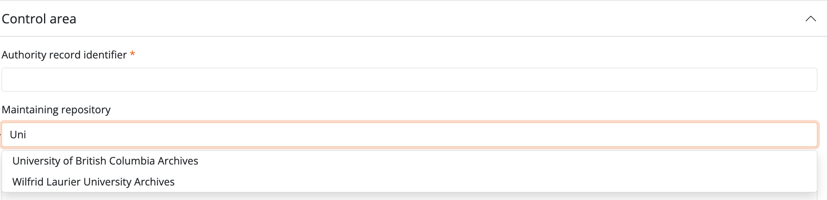Image resolution: width=827 pixels, height=200 pixels.
Task: Click the orange required asterisk
Action: coord(132,54)
